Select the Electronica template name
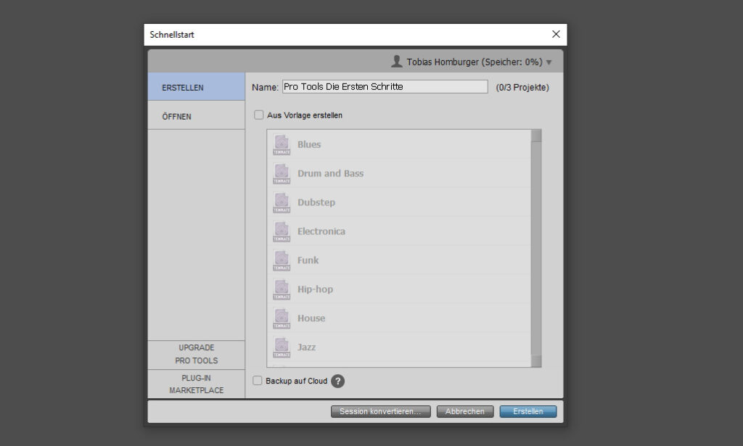743x446 pixels. 321,231
